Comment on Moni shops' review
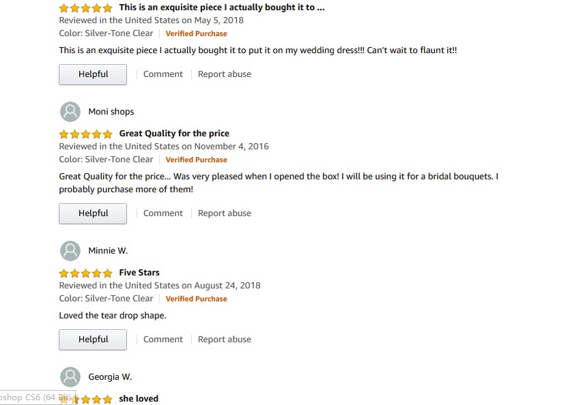The image size is (566, 405). tap(163, 213)
